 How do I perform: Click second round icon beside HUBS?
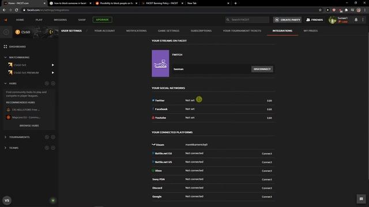53,83
